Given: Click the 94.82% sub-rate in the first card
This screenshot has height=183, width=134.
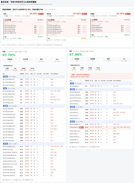Looking at the screenshot, I should tap(40, 20).
